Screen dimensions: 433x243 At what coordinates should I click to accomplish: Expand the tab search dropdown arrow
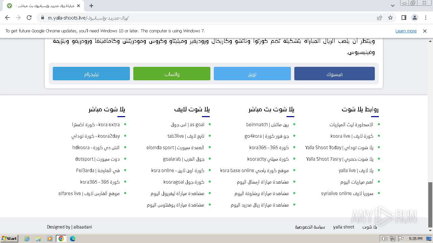pos(392,6)
